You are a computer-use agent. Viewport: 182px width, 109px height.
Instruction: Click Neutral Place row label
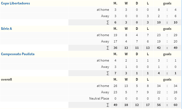(x=99, y=99)
